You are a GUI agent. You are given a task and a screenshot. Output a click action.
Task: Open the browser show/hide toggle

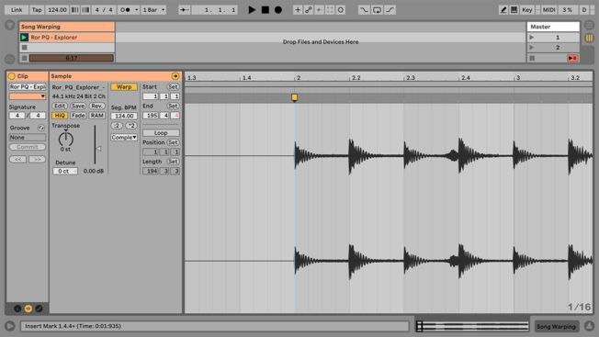pos(9,26)
